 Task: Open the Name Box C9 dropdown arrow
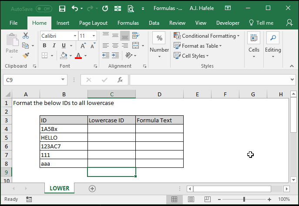point(63,80)
